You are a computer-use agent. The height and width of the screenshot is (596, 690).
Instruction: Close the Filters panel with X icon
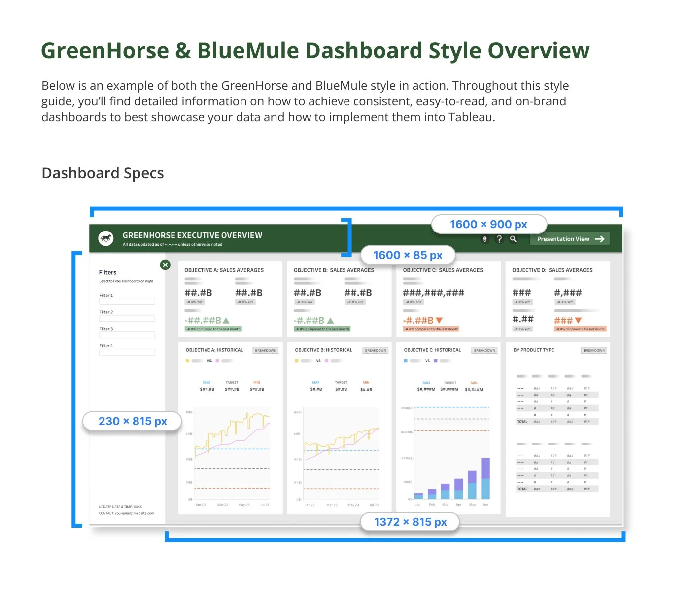pos(165,265)
